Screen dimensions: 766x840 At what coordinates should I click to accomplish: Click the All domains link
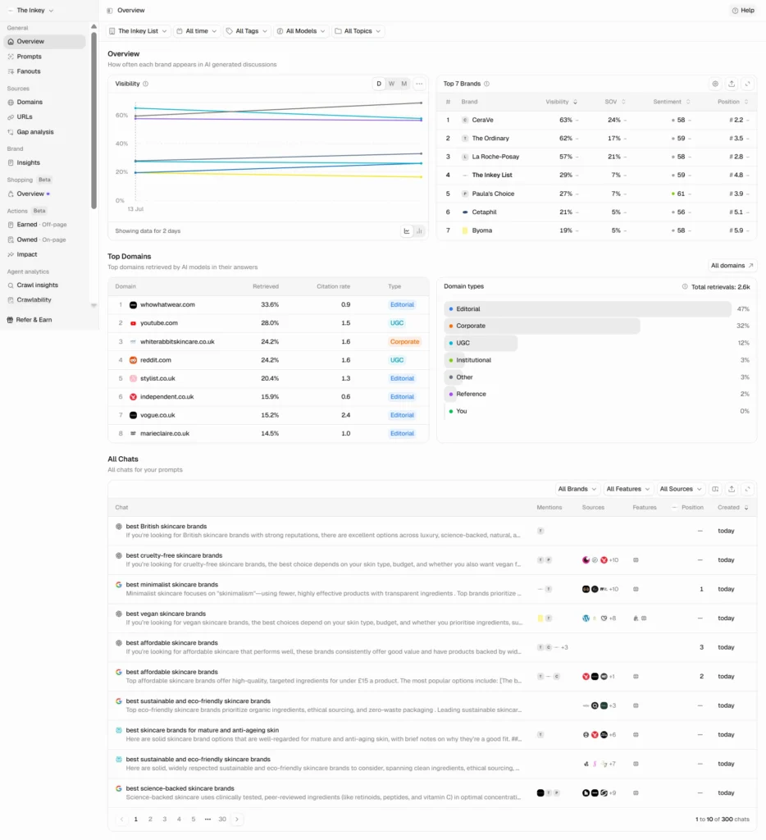click(732, 266)
